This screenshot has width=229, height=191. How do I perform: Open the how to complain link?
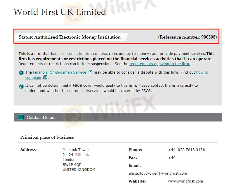202,72
